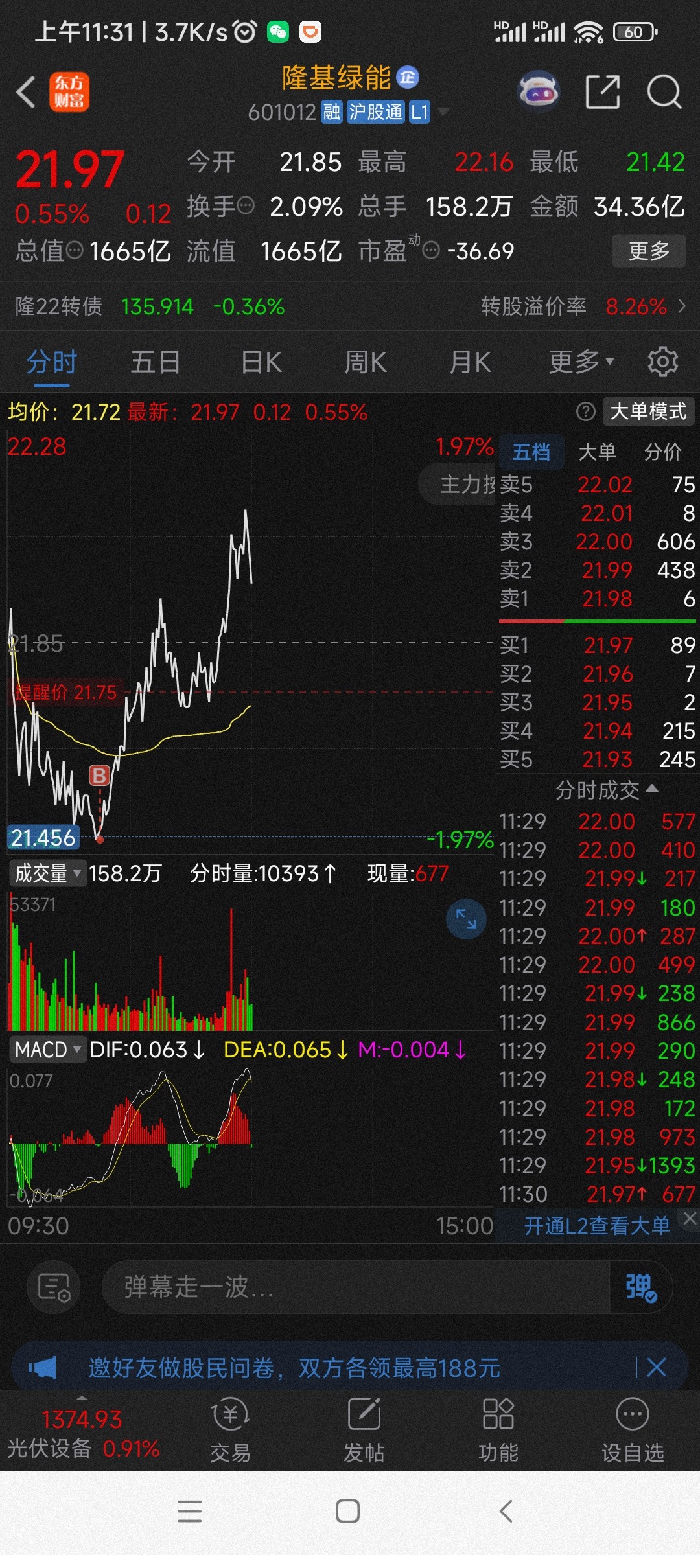Toggle 大单模式 large order mode
This screenshot has height=1555, width=700.
(649, 411)
